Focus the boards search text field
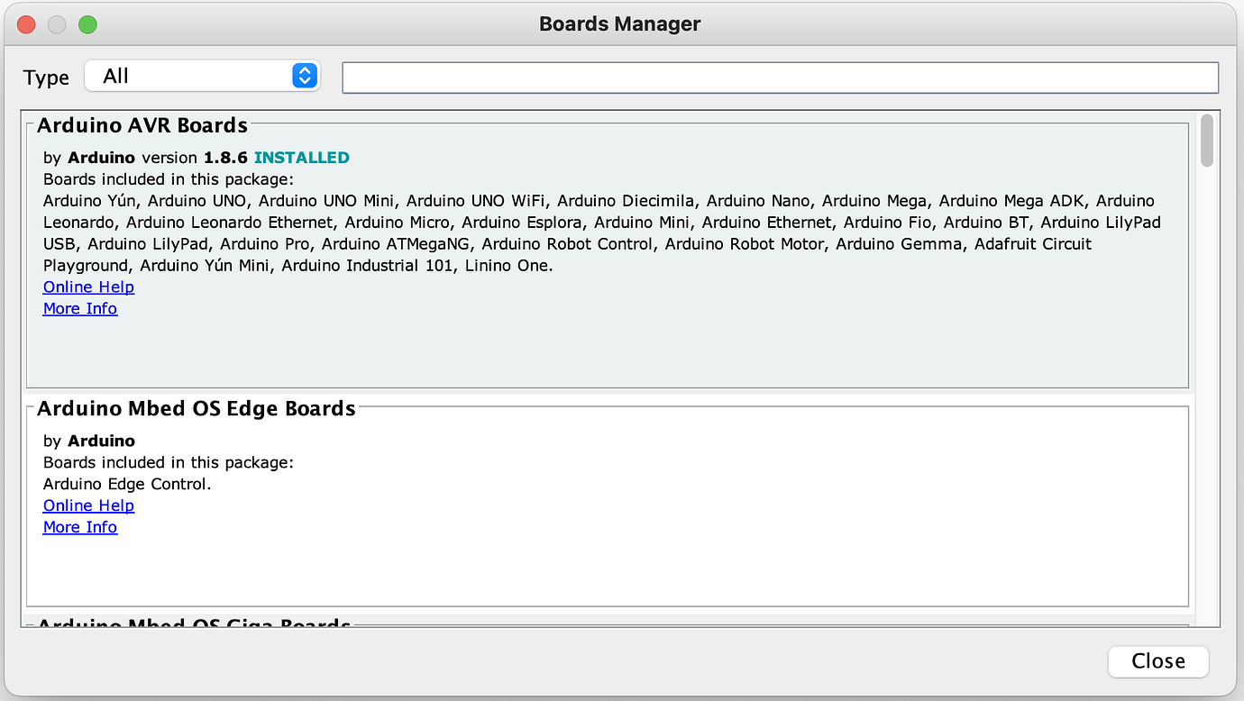Viewport: 1244px width, 701px height. (781, 77)
